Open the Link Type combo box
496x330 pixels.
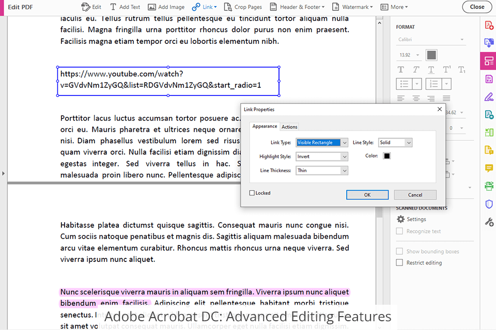coord(322,142)
